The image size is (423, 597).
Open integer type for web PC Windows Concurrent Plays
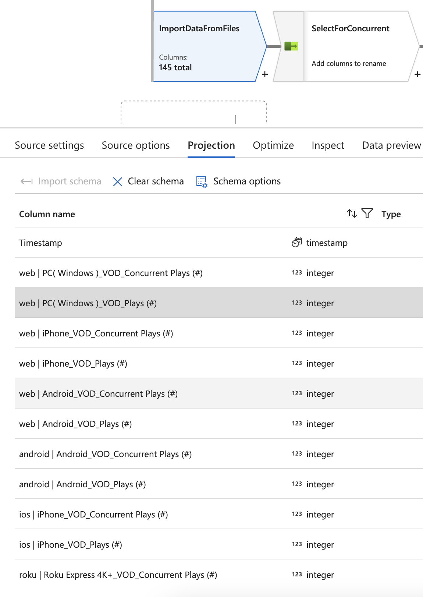[320, 273]
